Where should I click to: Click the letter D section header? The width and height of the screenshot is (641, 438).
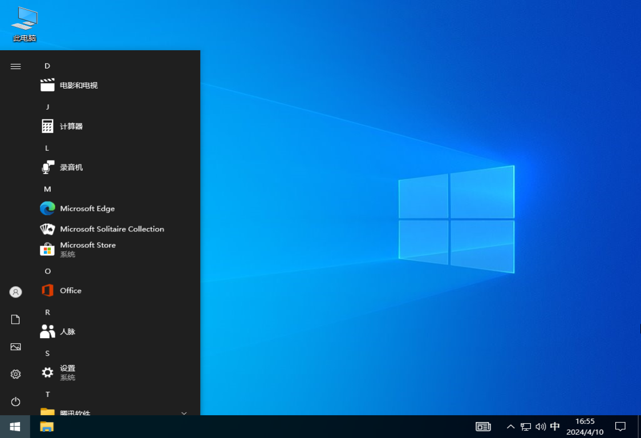[47, 66]
